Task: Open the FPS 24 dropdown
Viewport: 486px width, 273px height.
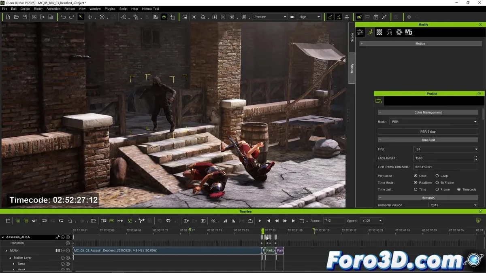Action: (x=446, y=149)
